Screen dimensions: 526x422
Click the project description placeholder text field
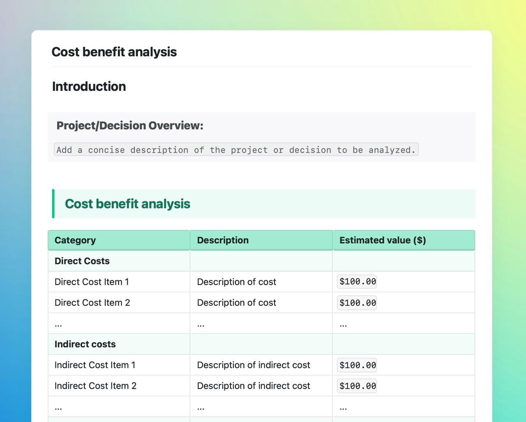(236, 150)
